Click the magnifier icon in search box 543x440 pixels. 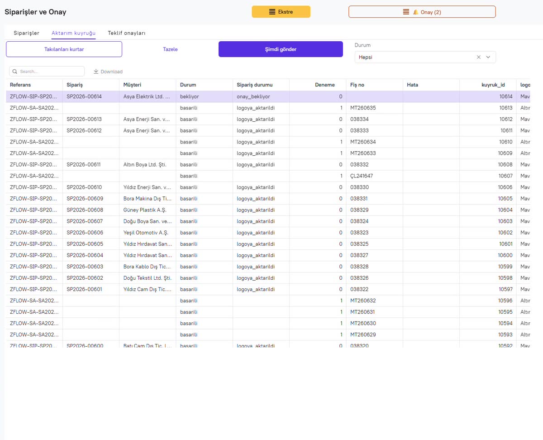point(15,72)
